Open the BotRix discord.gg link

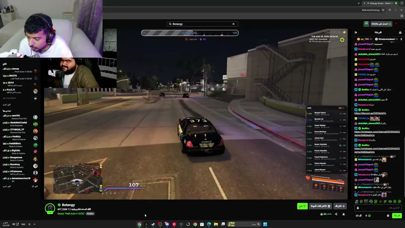point(370,113)
